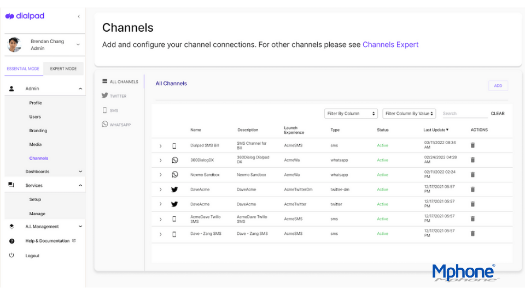Viewport: 525px width, 295px height.
Task: Click the Logout power icon
Action: coord(11,255)
